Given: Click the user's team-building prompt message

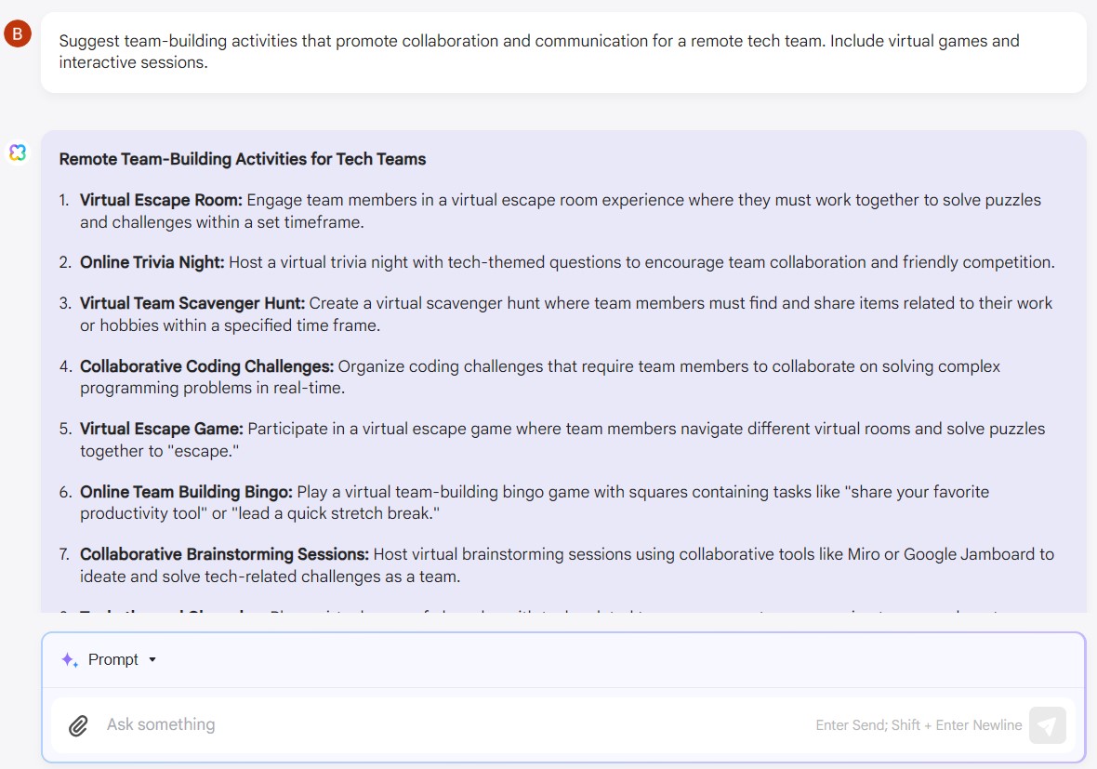Looking at the screenshot, I should coord(563,52).
